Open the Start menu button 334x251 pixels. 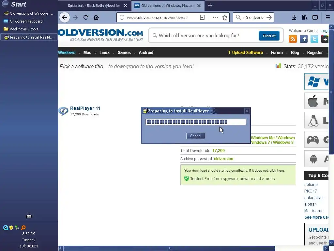(14, 4)
